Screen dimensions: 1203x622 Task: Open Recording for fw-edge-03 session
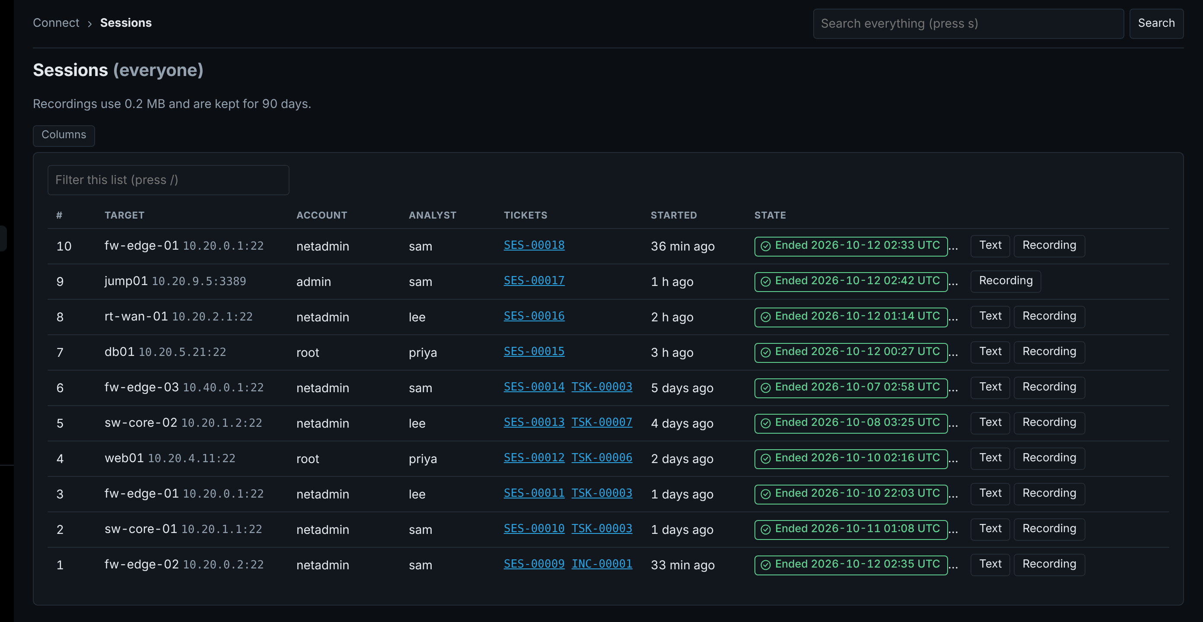(x=1049, y=387)
